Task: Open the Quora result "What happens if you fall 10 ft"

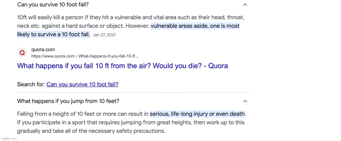Action: (122, 66)
